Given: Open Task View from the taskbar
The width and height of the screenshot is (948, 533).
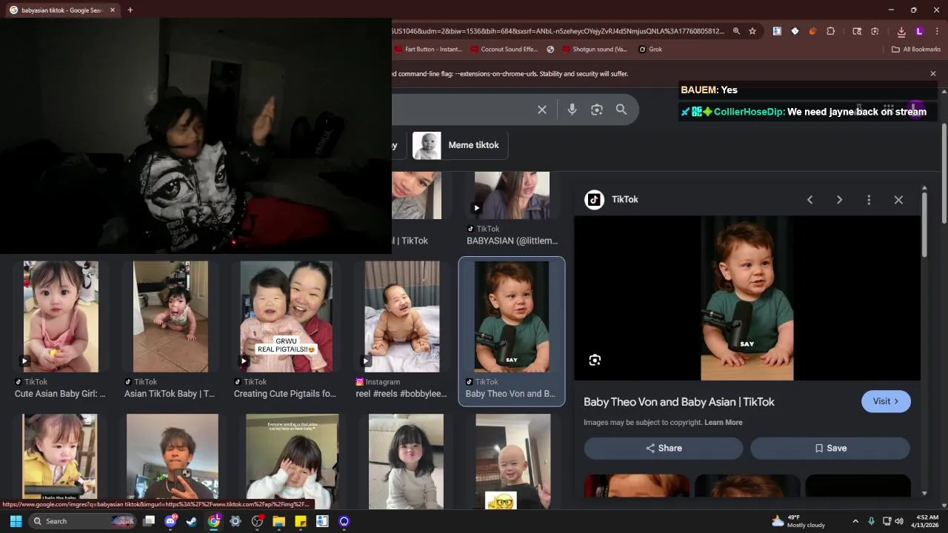Looking at the screenshot, I should (x=149, y=521).
